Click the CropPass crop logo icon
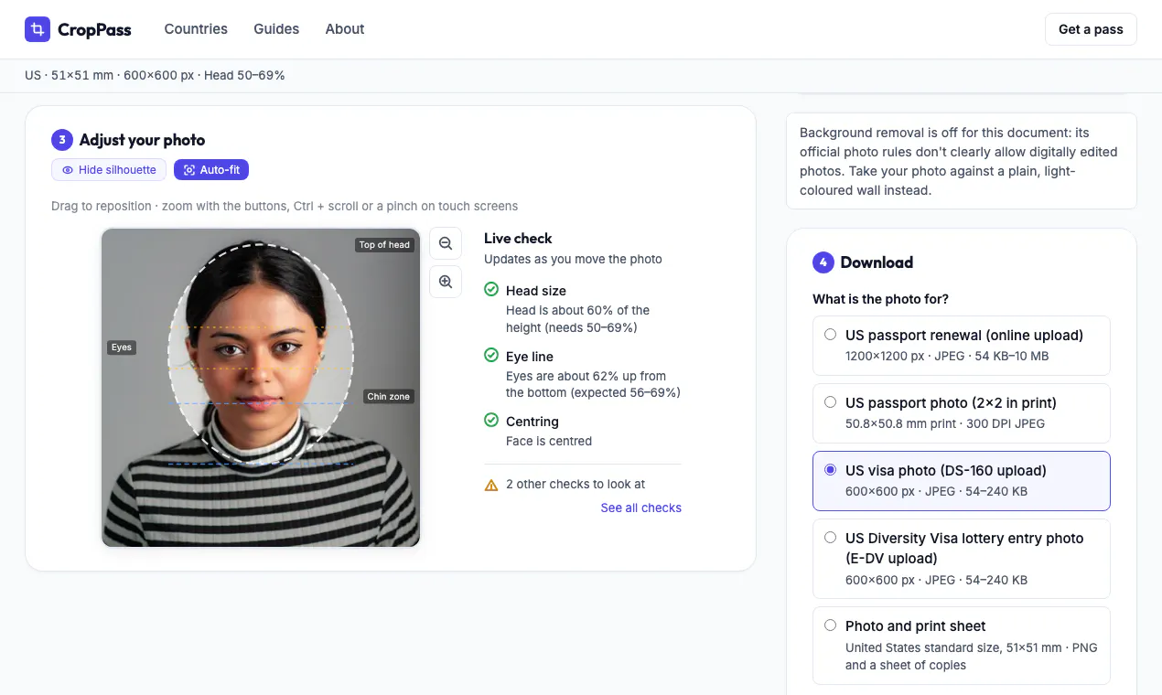The width and height of the screenshot is (1162, 695). (x=38, y=29)
